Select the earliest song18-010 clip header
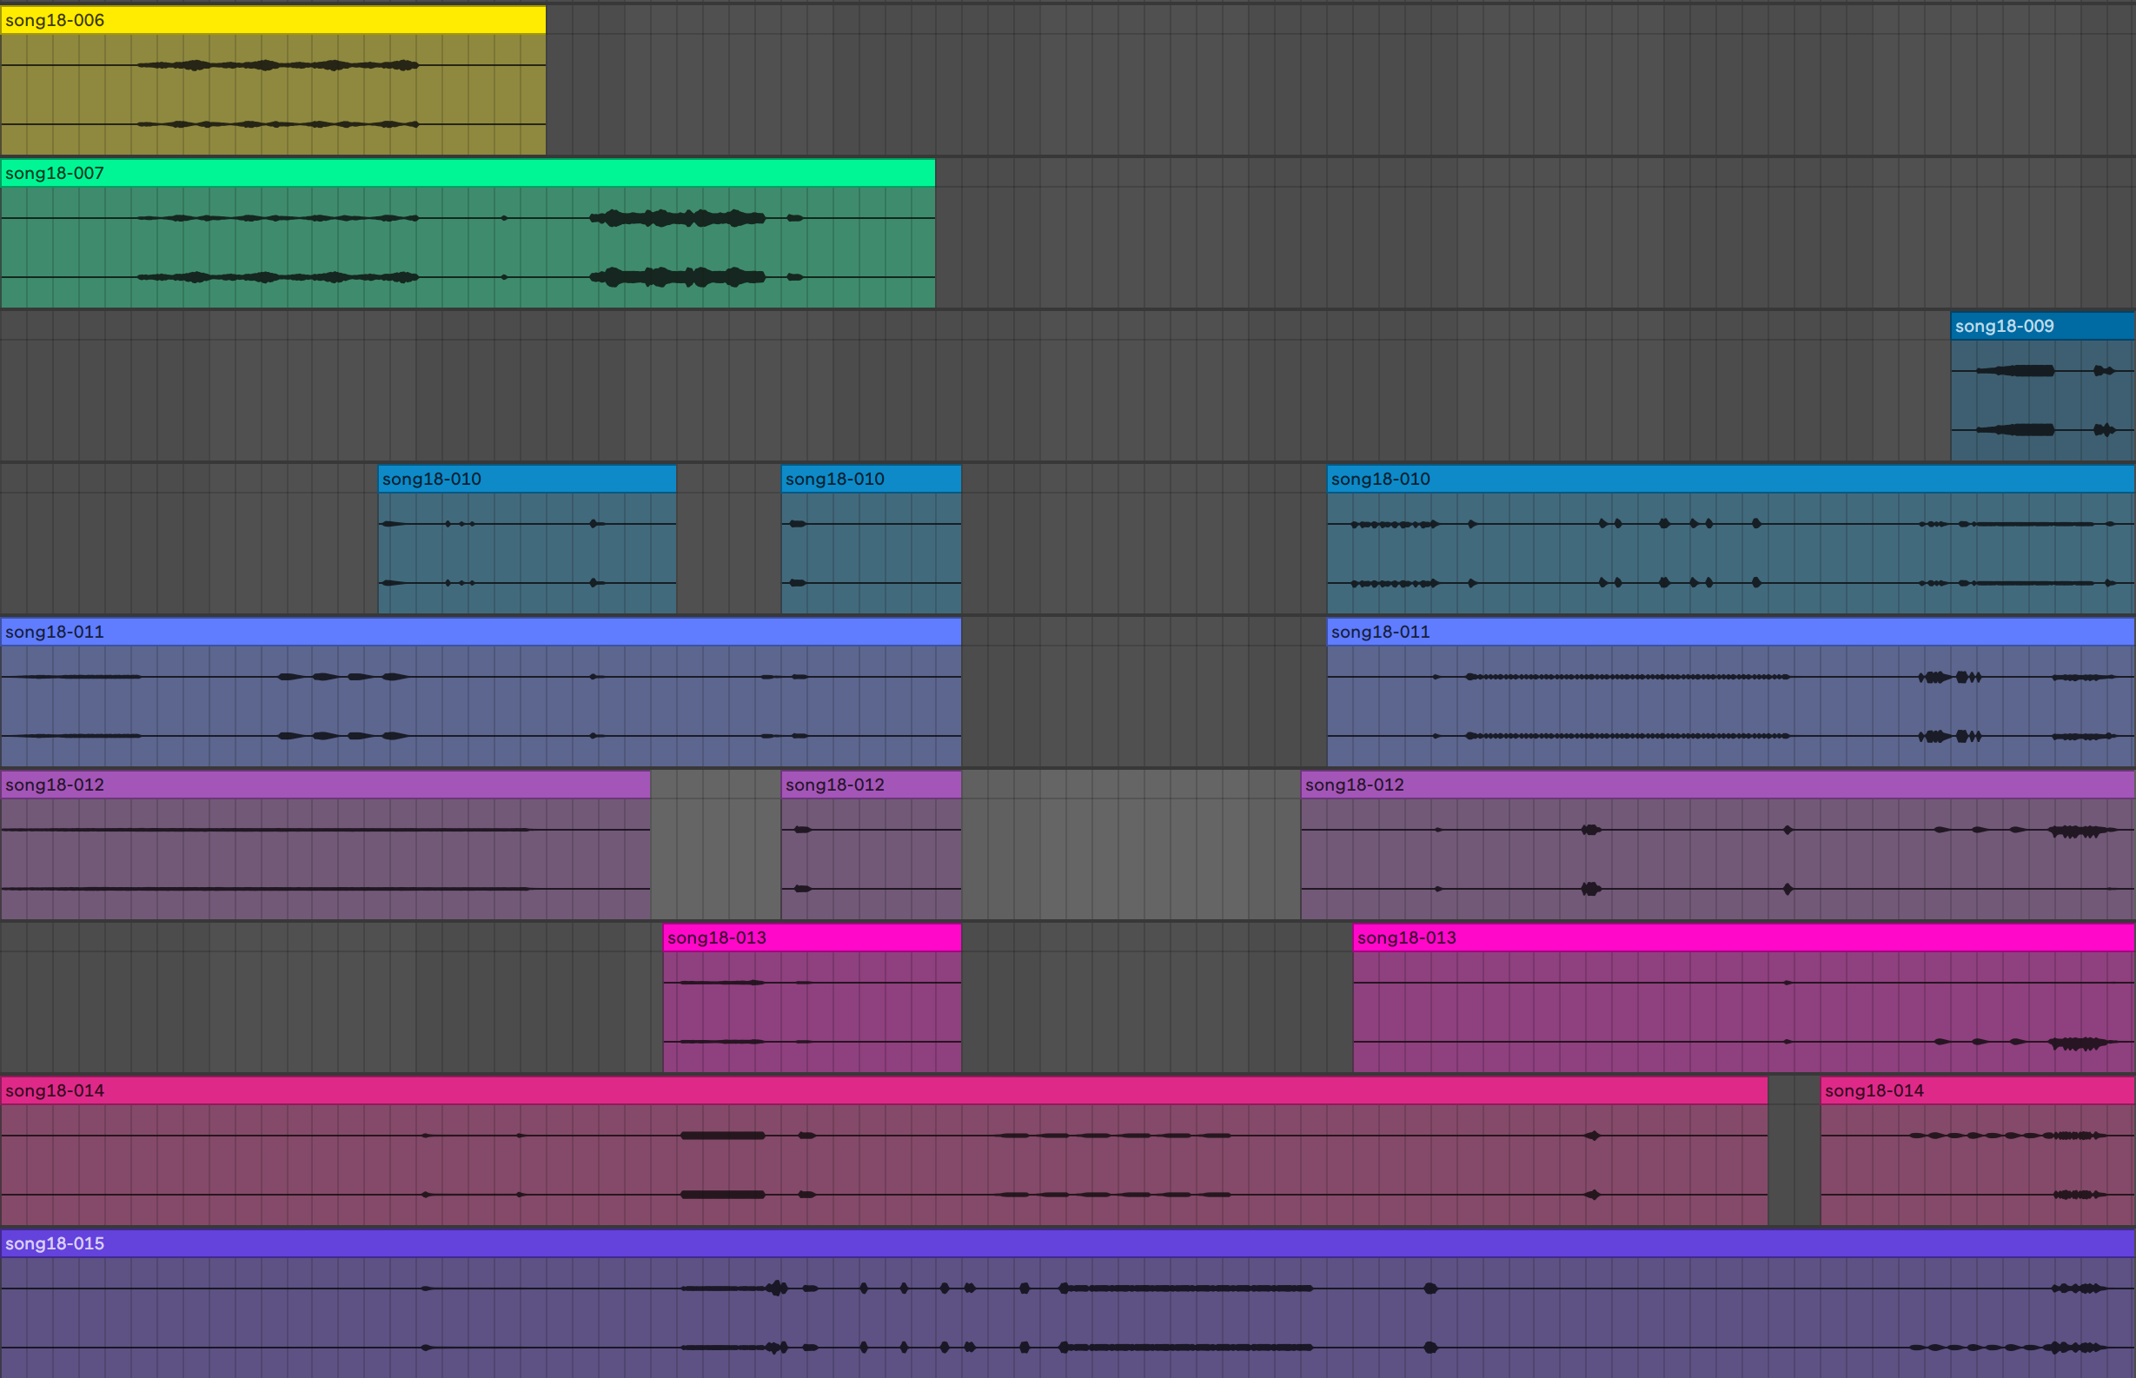This screenshot has width=2136, height=1378. (x=527, y=479)
